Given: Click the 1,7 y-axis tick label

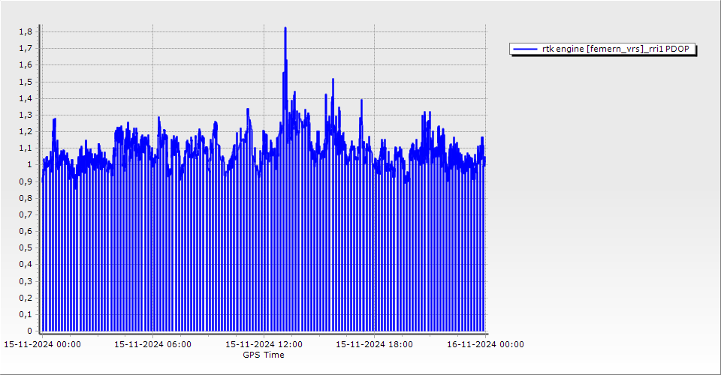Looking at the screenshot, I should (25, 49).
